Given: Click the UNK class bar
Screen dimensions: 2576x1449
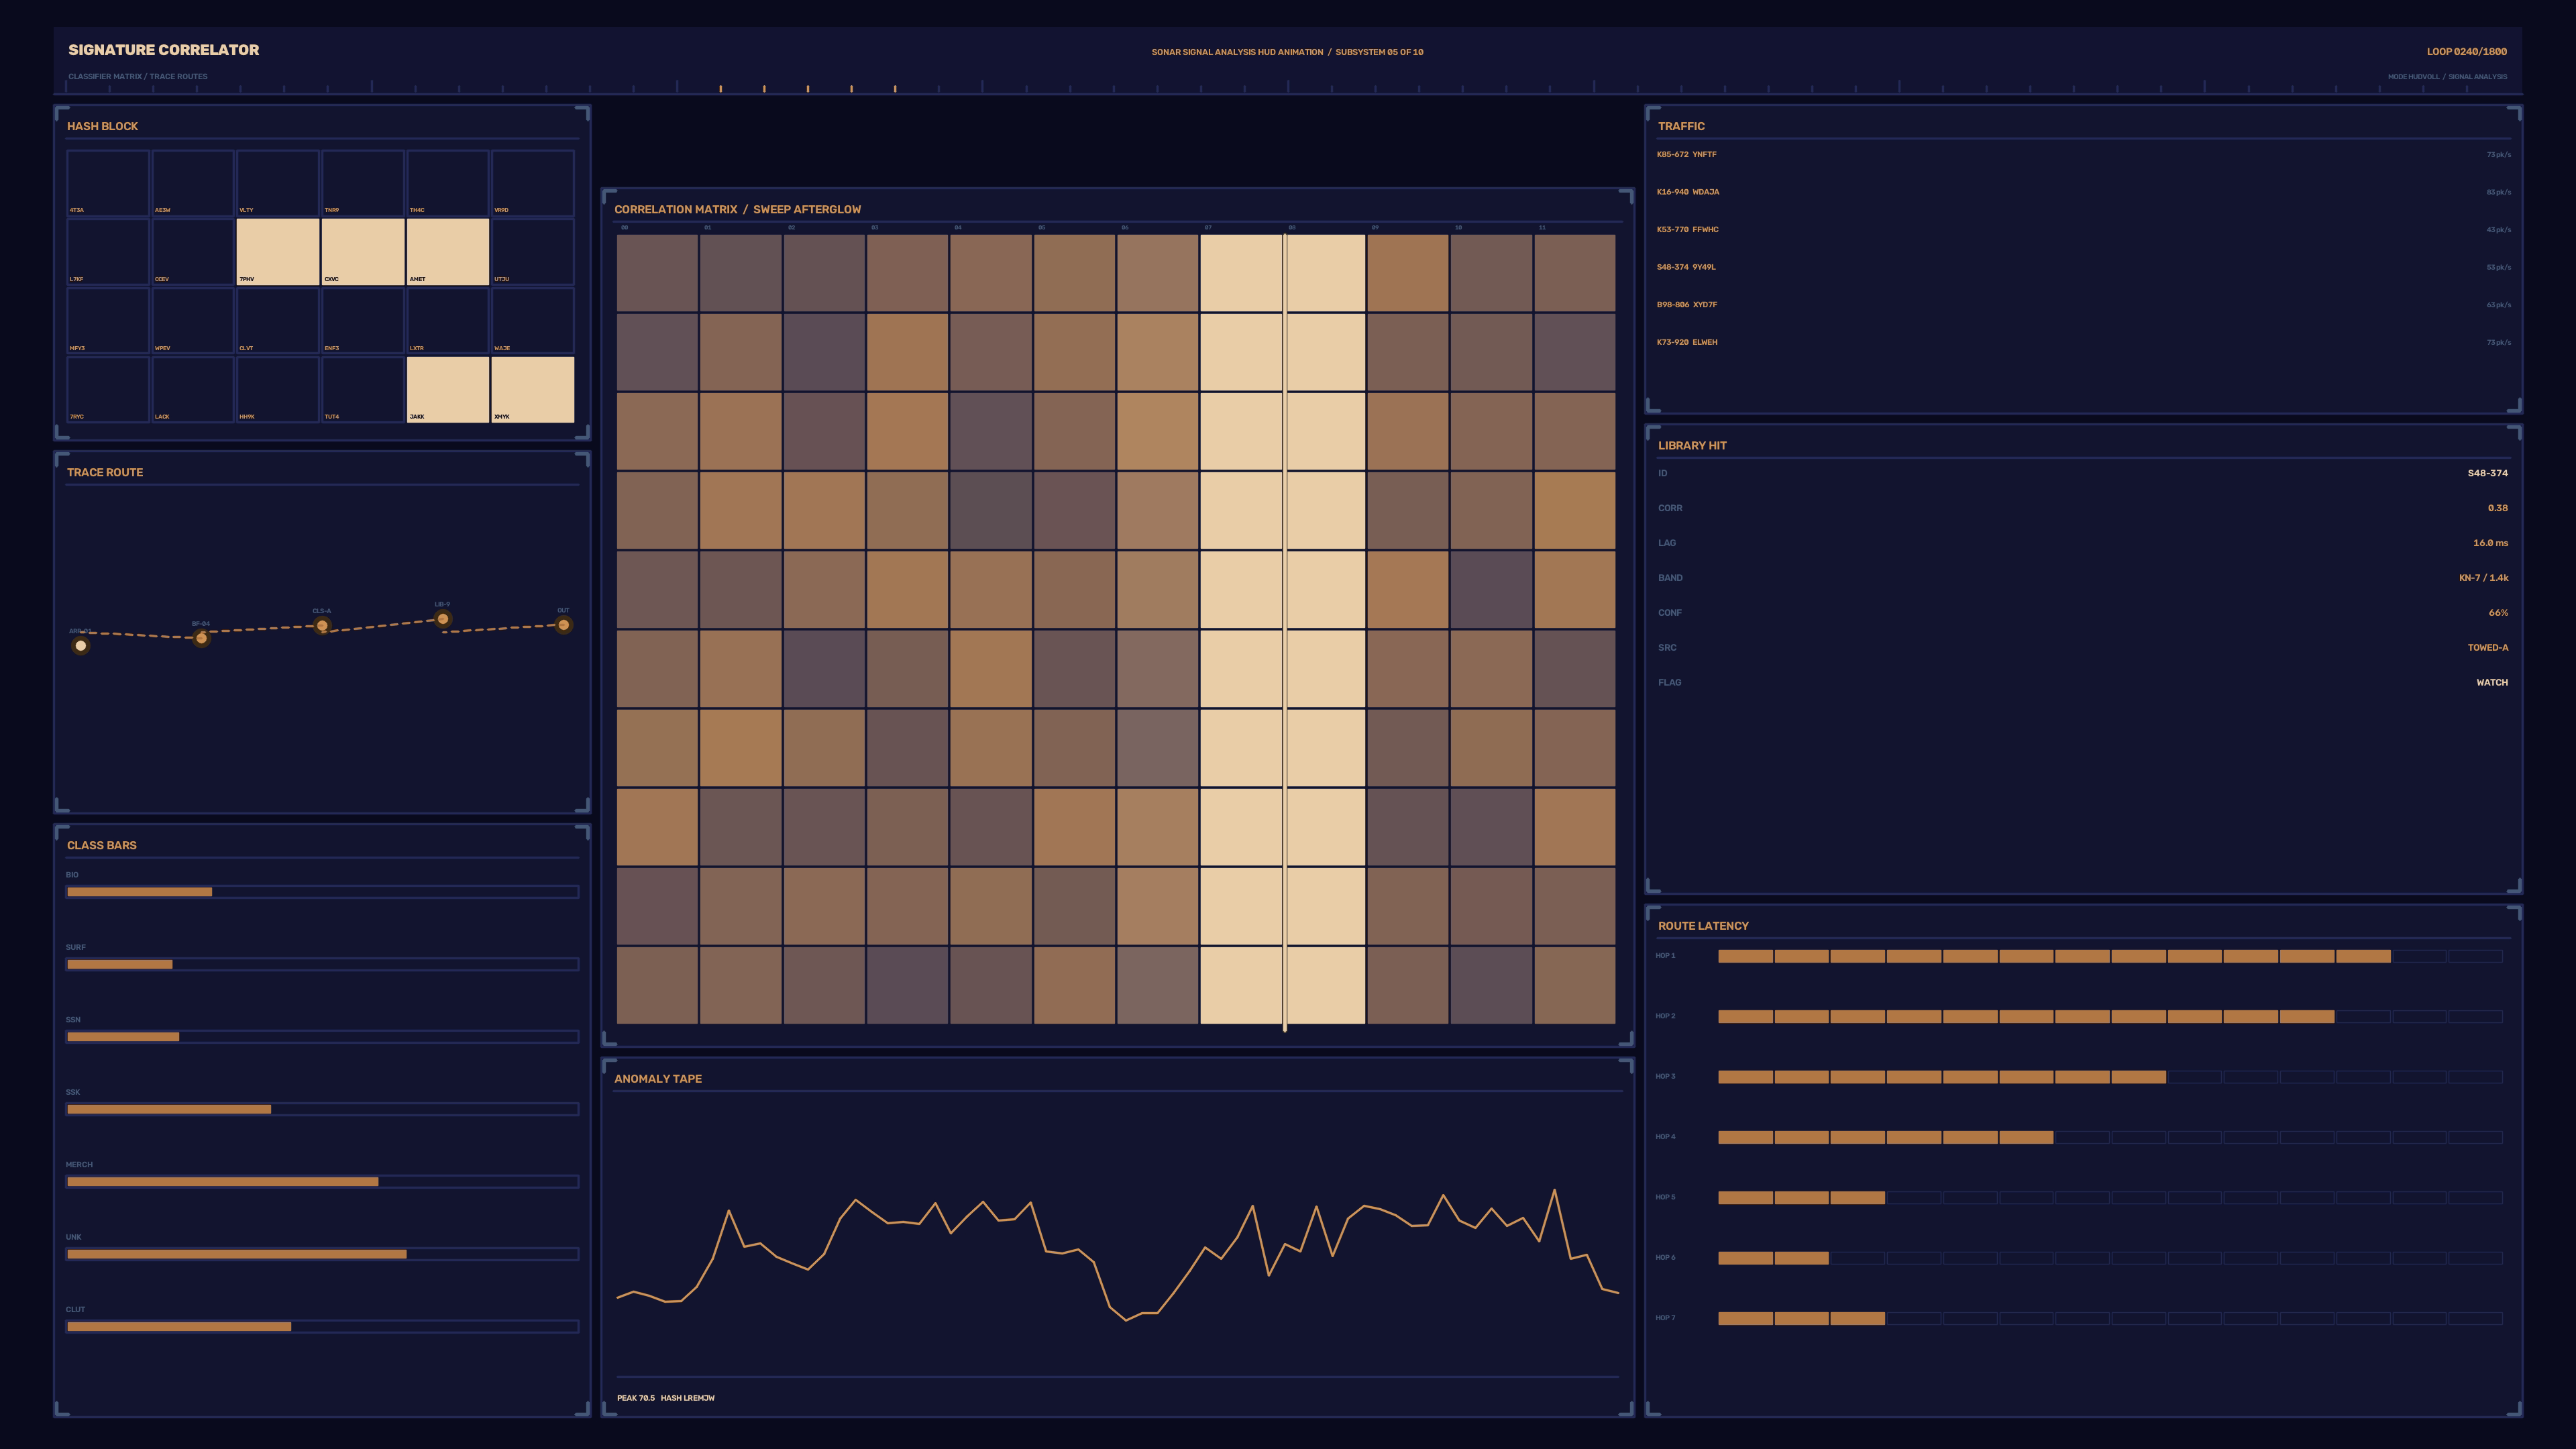Looking at the screenshot, I should click(322, 1254).
